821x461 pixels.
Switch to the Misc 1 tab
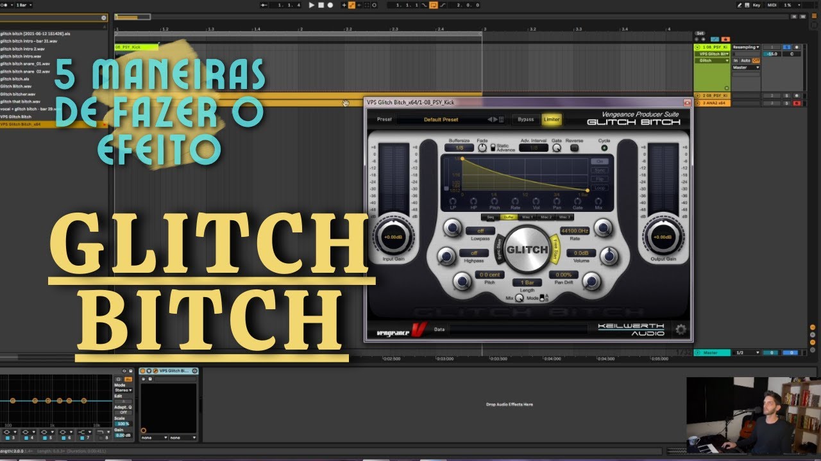tap(527, 217)
